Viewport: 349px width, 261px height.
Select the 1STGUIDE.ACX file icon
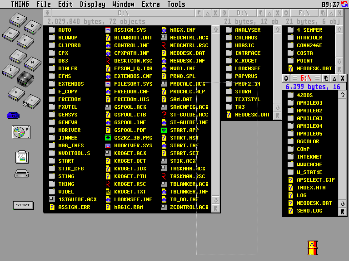click(52, 199)
